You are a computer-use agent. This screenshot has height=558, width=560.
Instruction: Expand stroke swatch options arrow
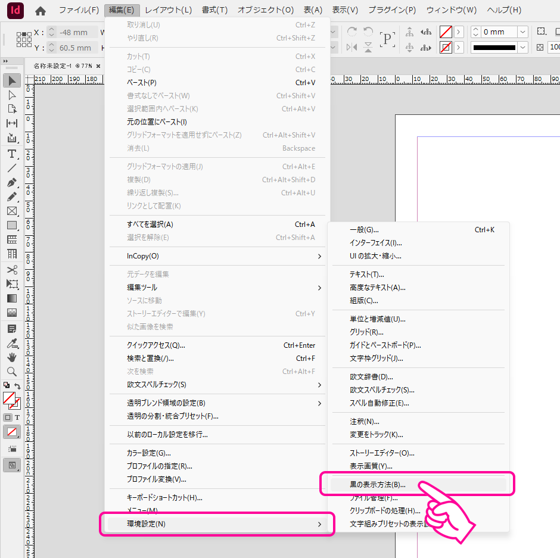click(459, 47)
